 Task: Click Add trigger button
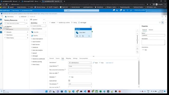click(82, 23)
